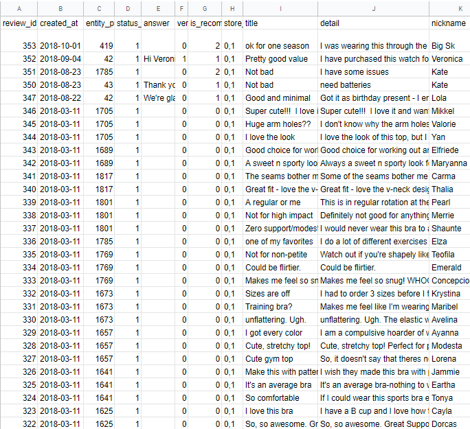Select column A header
This screenshot has width=470, height=429.
coord(19,8)
